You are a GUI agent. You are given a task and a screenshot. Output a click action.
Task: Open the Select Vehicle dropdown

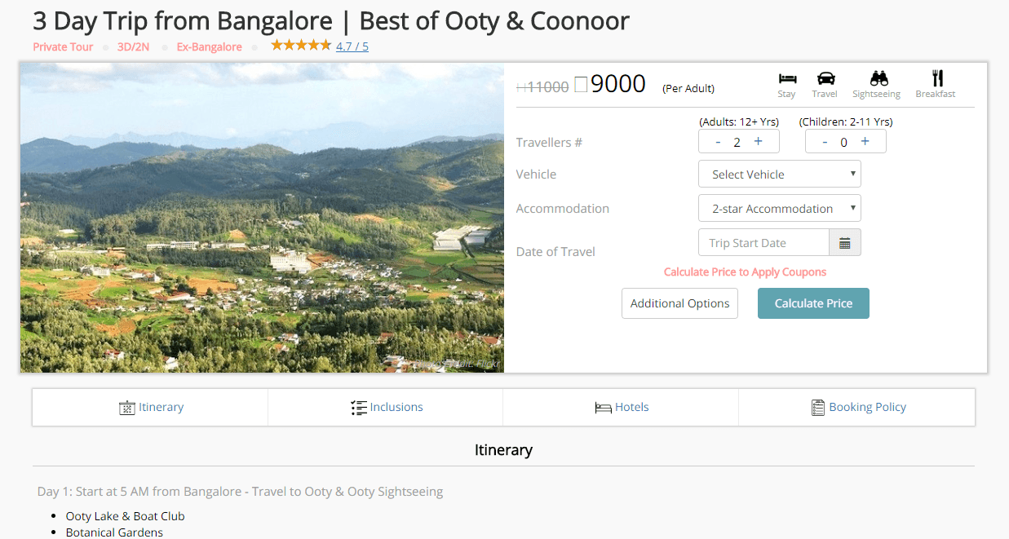[779, 175]
